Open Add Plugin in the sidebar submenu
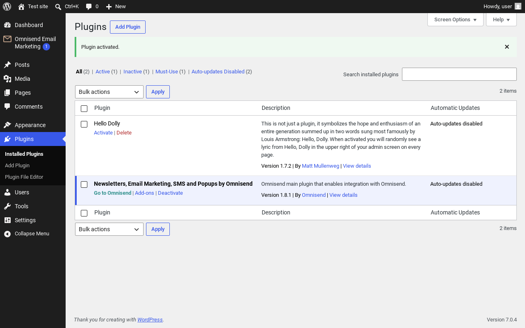This screenshot has height=328, width=525. (x=17, y=166)
